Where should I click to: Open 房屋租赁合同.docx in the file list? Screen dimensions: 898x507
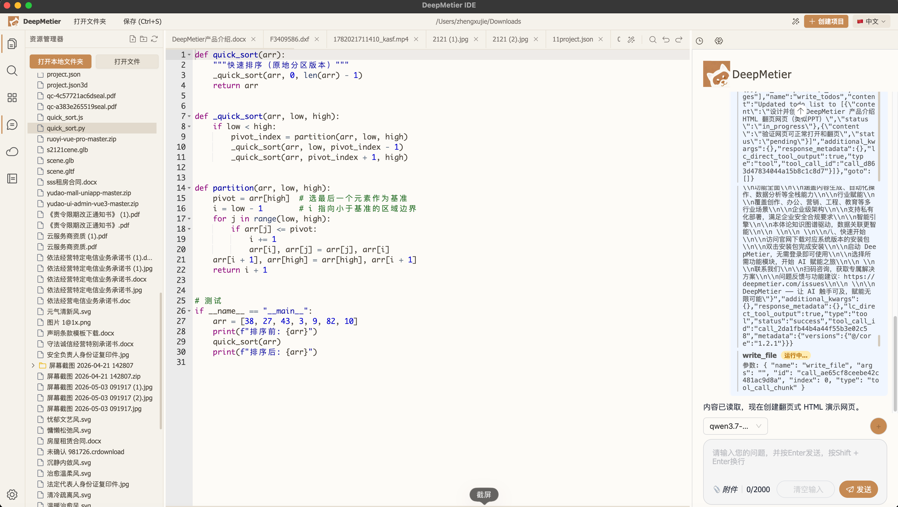click(92, 441)
